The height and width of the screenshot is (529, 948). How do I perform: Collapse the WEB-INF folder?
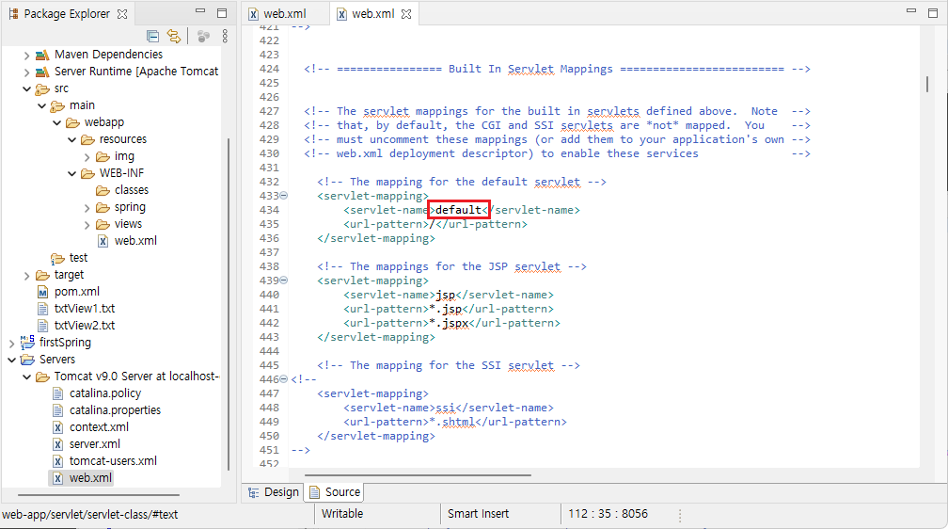71,174
